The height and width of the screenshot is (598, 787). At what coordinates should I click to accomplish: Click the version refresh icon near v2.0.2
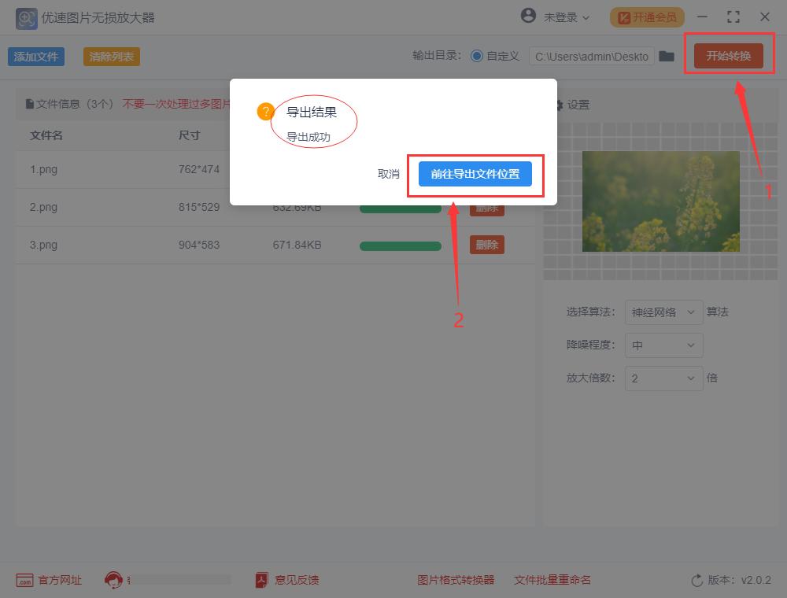[697, 580]
